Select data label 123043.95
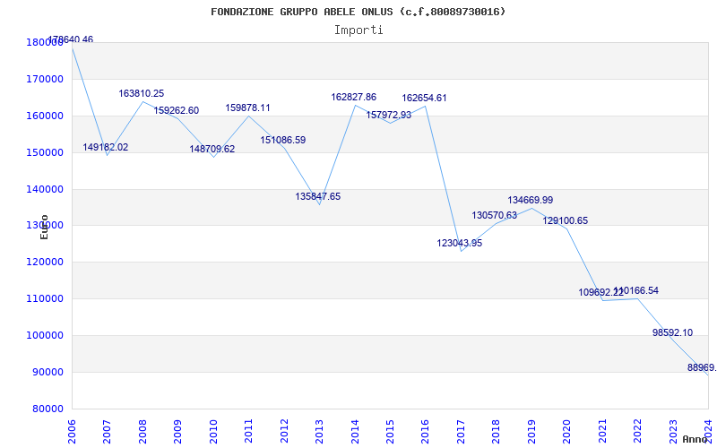 460,244
